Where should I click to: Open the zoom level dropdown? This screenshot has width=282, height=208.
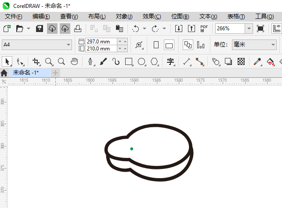coord(249,29)
